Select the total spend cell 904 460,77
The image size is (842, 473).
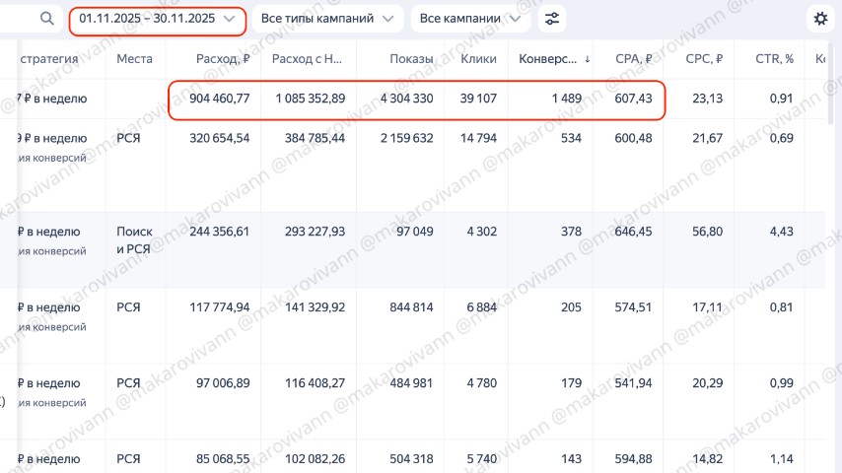(x=219, y=99)
